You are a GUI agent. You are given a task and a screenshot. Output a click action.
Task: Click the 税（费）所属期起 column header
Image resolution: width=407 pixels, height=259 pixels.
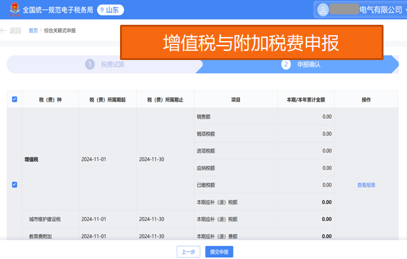pos(108,100)
